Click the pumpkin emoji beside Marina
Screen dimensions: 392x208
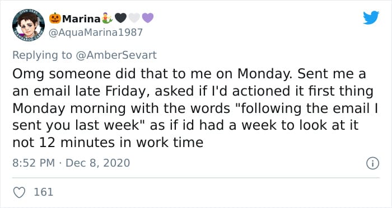pos(55,18)
